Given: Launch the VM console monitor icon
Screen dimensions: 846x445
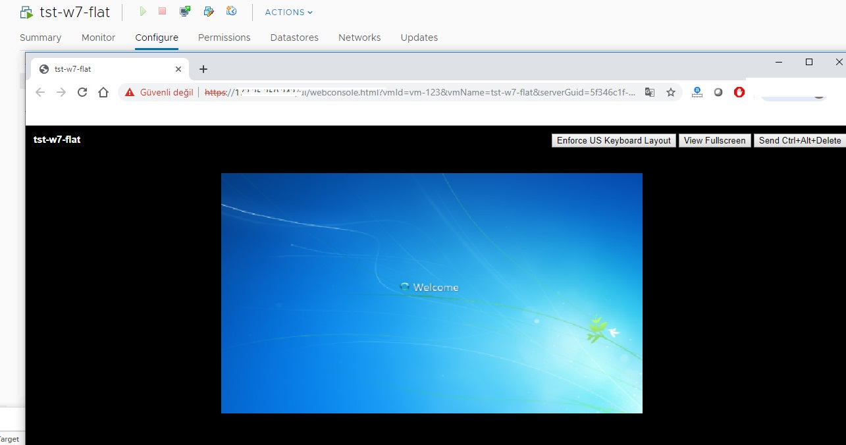Looking at the screenshot, I should click(x=185, y=11).
